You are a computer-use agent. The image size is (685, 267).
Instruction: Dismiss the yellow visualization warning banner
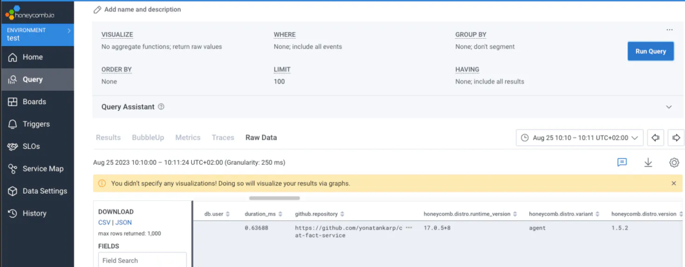click(x=673, y=183)
